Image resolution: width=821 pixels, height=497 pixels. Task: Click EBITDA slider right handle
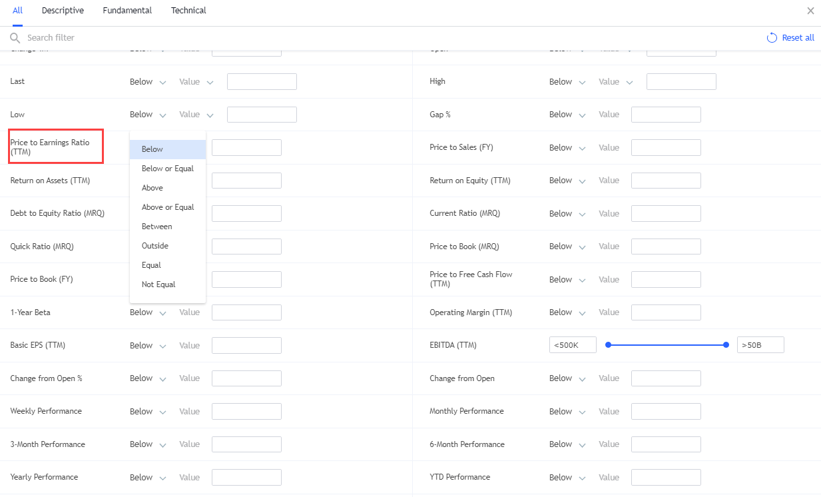click(726, 345)
